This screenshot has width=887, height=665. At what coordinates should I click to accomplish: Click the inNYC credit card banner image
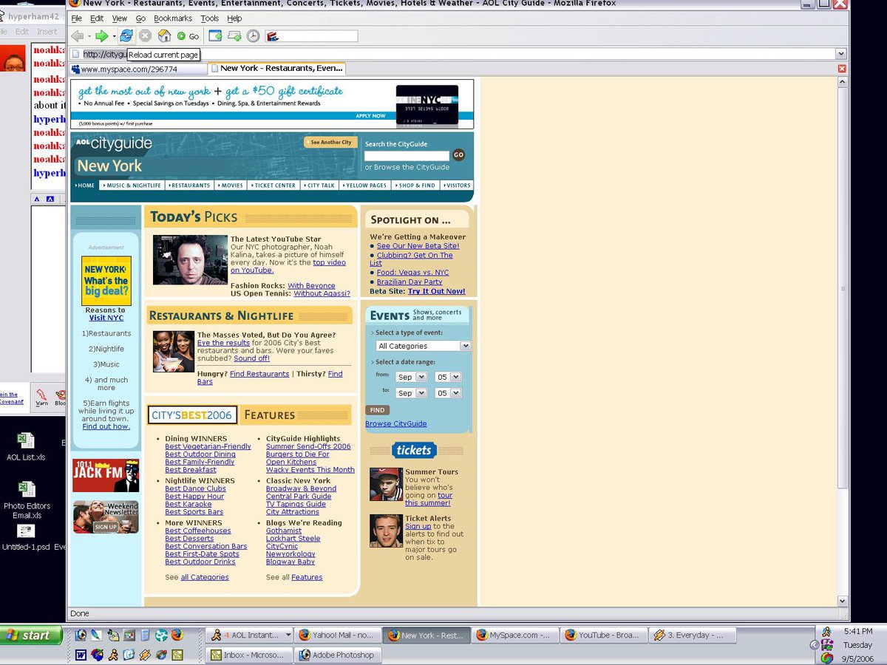[x=427, y=105]
